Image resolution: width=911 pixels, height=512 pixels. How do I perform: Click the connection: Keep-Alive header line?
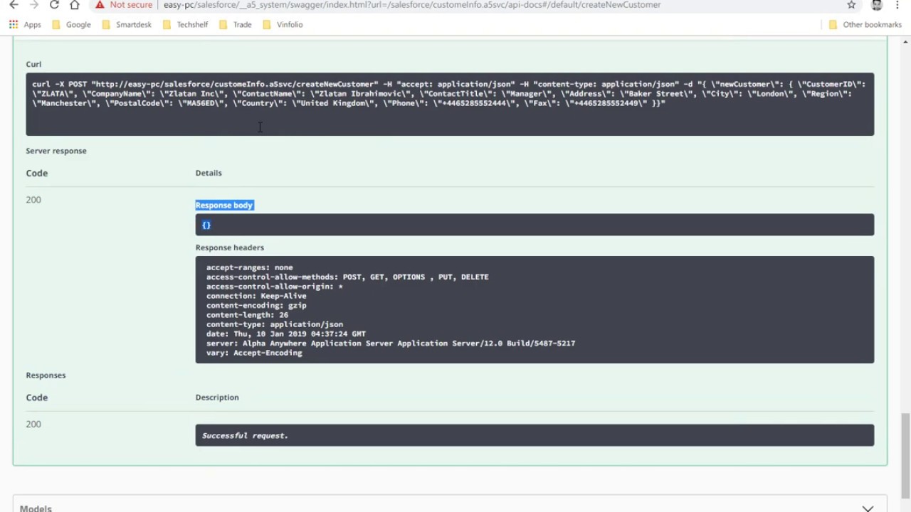256,296
